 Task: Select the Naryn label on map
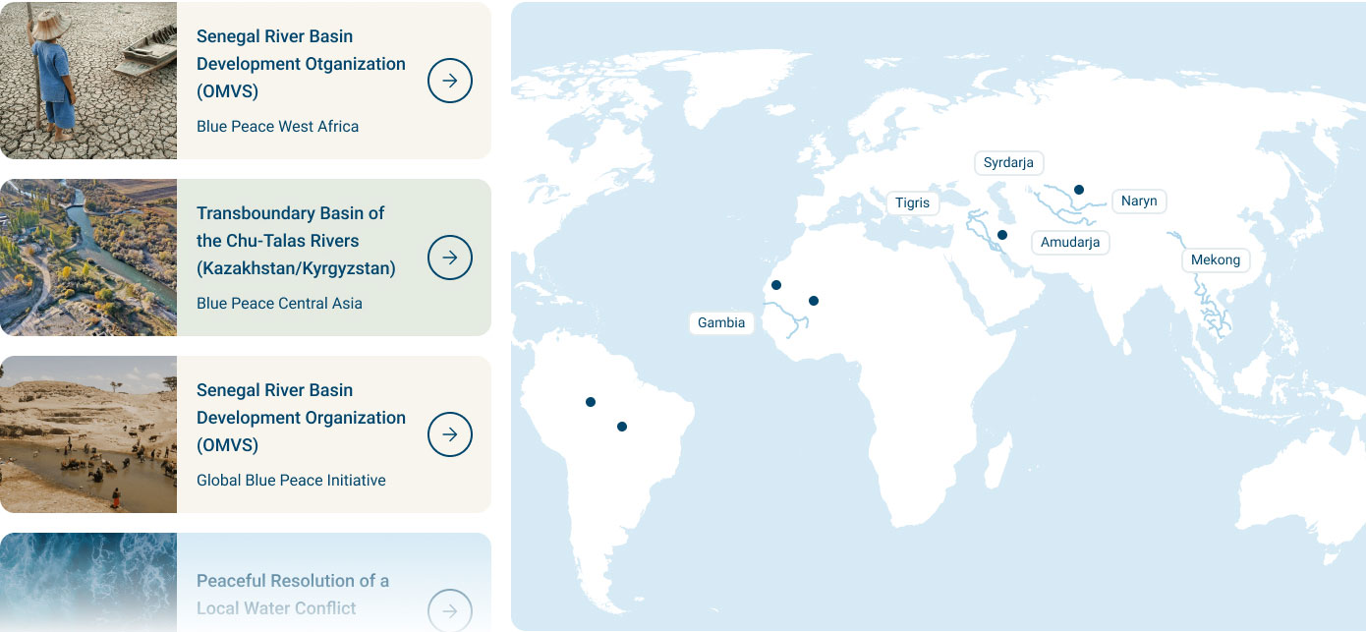[x=1139, y=201]
